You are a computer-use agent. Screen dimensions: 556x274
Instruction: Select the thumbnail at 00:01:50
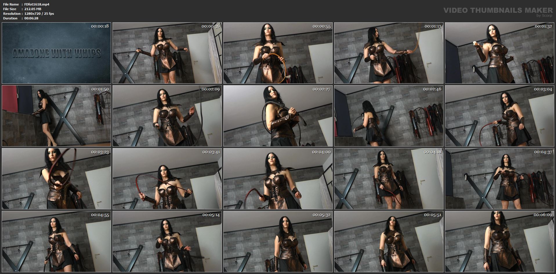(x=56, y=116)
